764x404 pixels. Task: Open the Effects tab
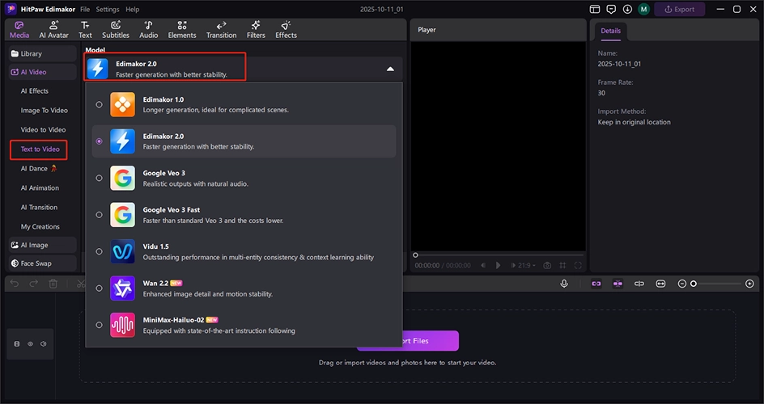286,30
